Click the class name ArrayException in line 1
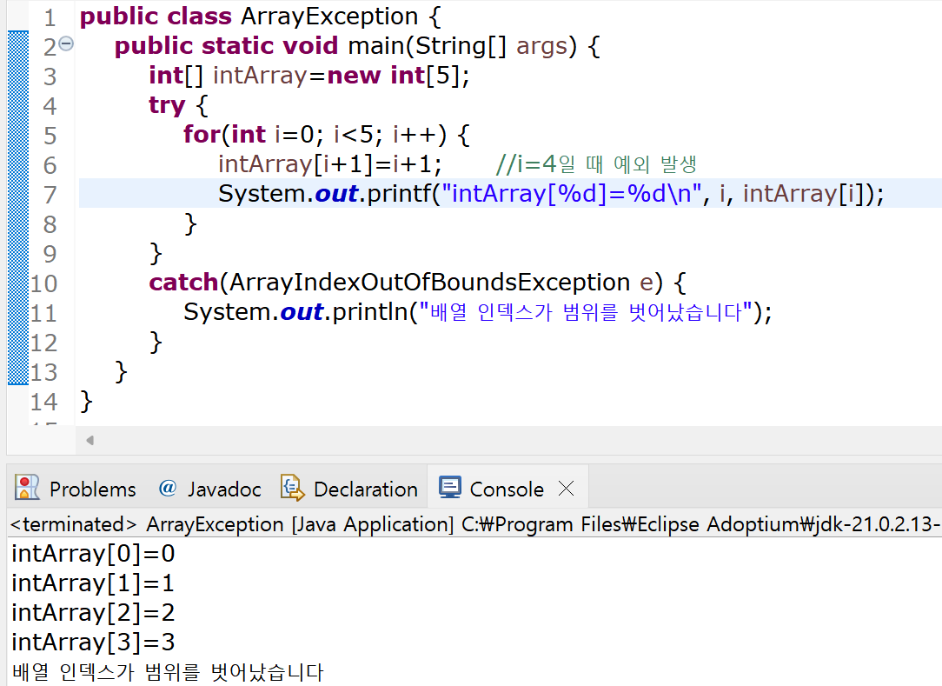The image size is (942, 686). click(329, 17)
